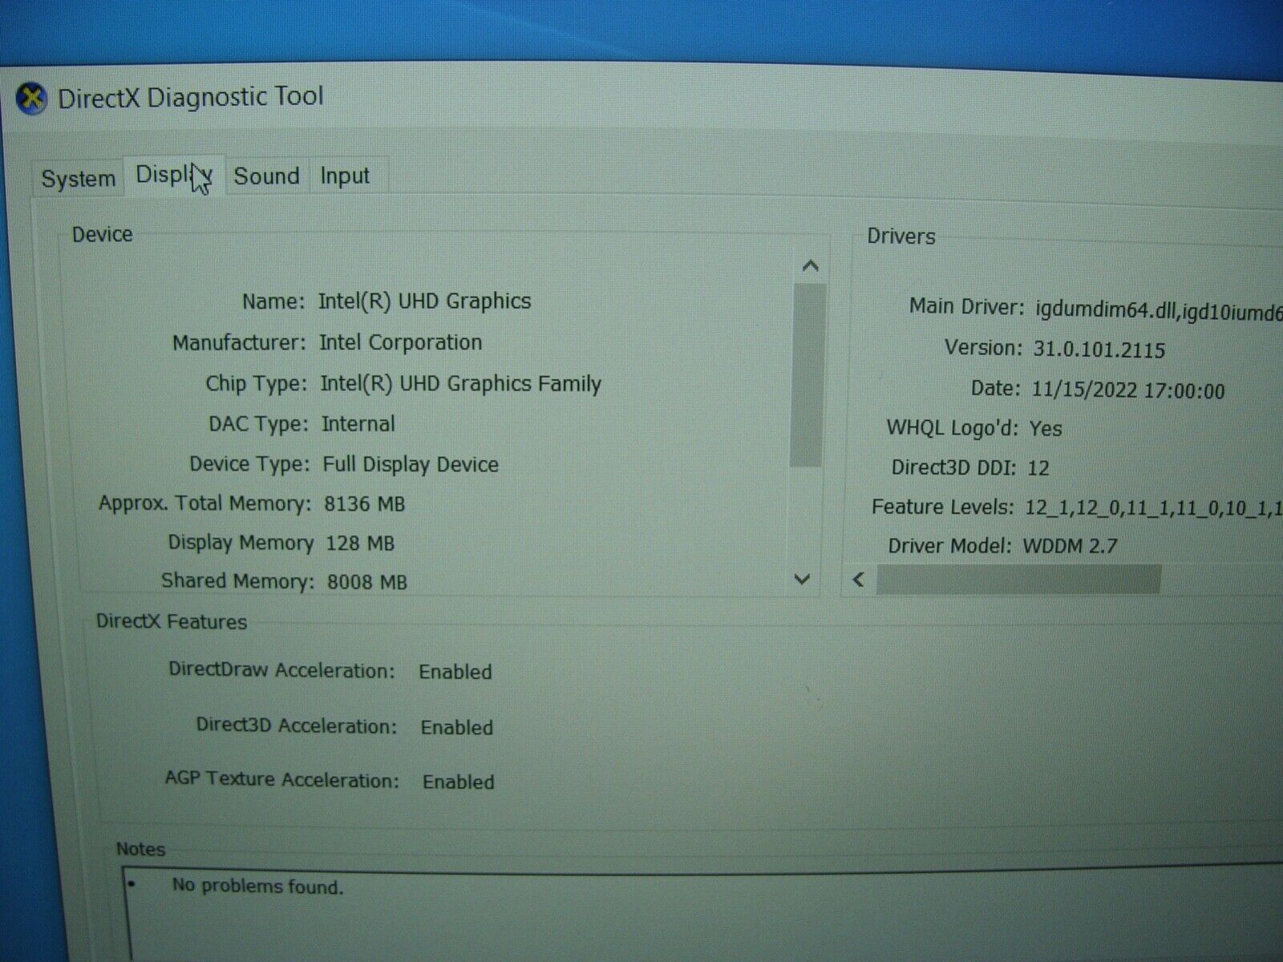
Task: Select the DAC Type value 'Internal'
Action: (358, 423)
